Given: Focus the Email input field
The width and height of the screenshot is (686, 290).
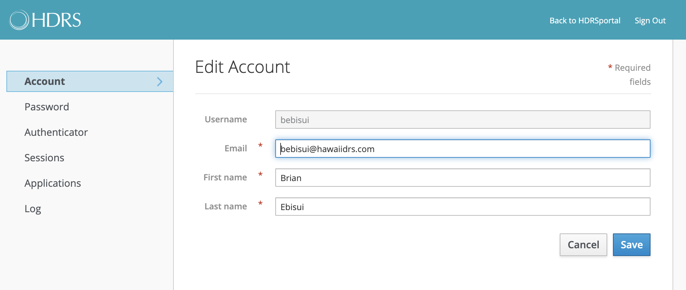Looking at the screenshot, I should point(463,149).
